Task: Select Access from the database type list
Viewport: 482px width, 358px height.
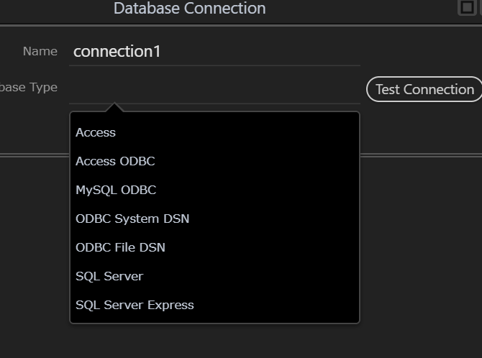Action: pyautogui.click(x=214, y=132)
